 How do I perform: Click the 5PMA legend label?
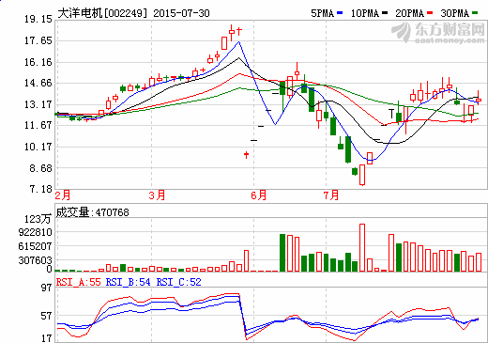click(322, 13)
